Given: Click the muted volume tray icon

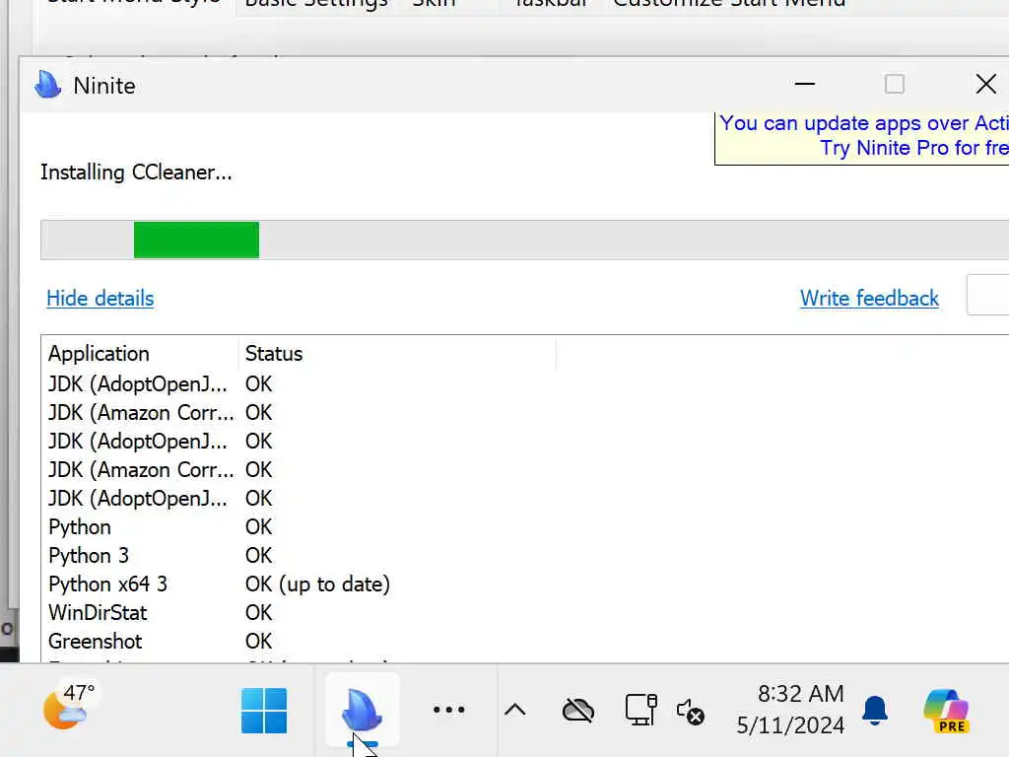Looking at the screenshot, I should click(x=691, y=712).
